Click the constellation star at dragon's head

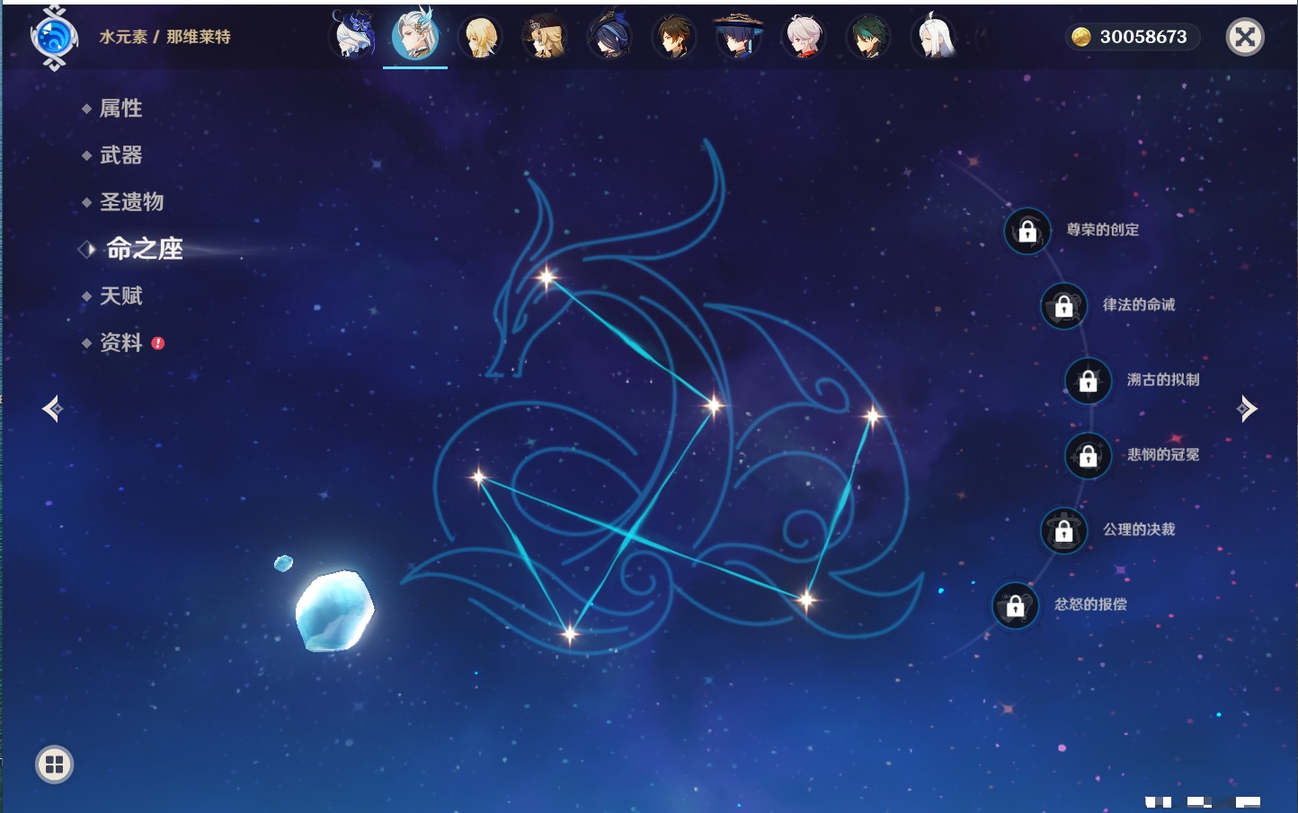547,277
